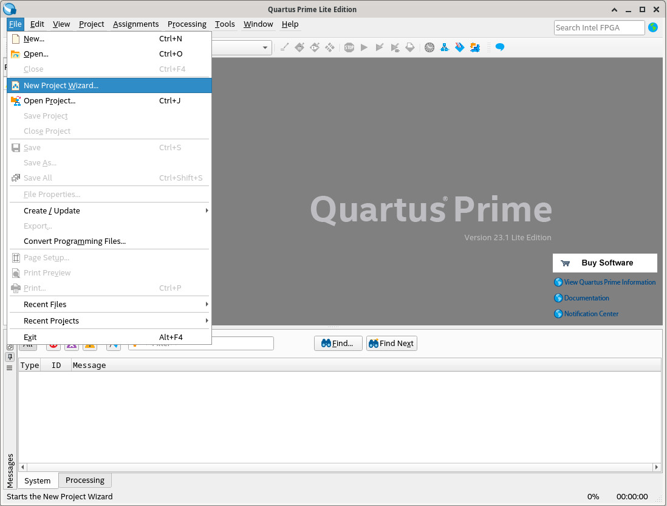Click the right arrow of messages scrollbar
This screenshot has width=667, height=506.
click(656, 467)
